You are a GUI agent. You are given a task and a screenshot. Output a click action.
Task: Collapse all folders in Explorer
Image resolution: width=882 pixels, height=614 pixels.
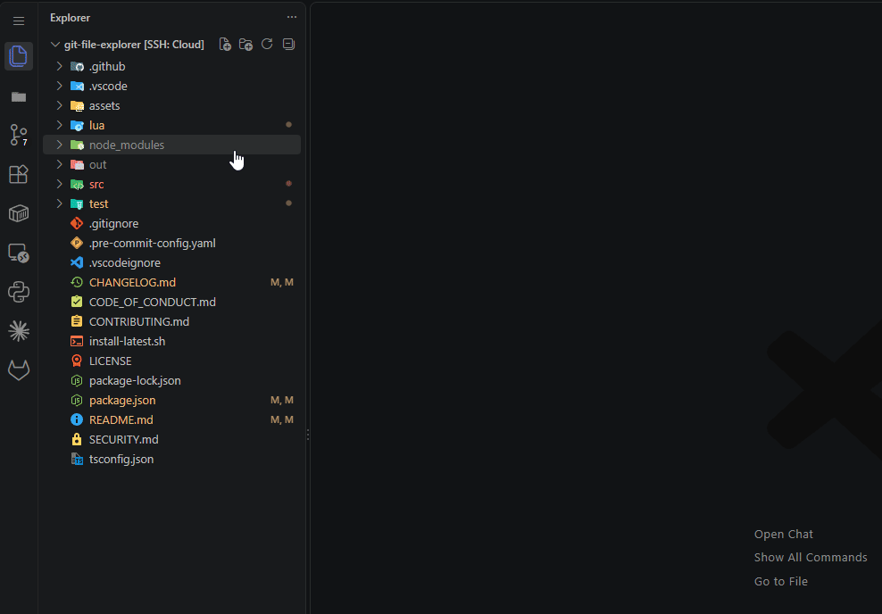point(288,44)
